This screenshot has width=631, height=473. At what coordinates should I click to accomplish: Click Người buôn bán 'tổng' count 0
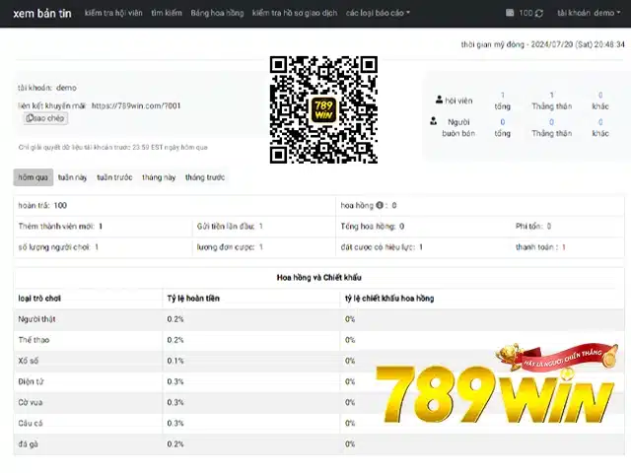(502, 122)
